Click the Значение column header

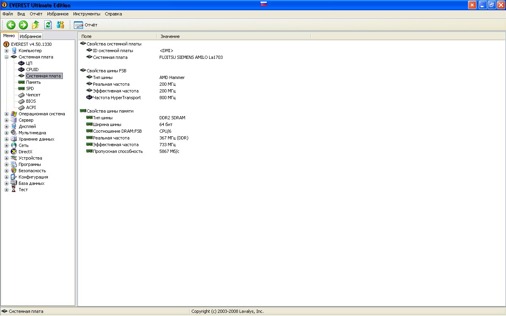pyautogui.click(x=234, y=36)
